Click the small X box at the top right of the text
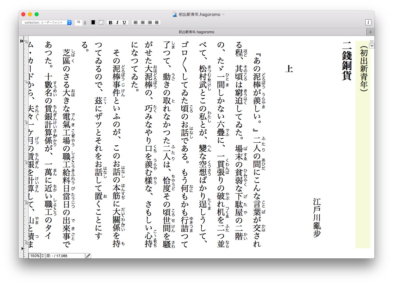 tap(372, 41)
